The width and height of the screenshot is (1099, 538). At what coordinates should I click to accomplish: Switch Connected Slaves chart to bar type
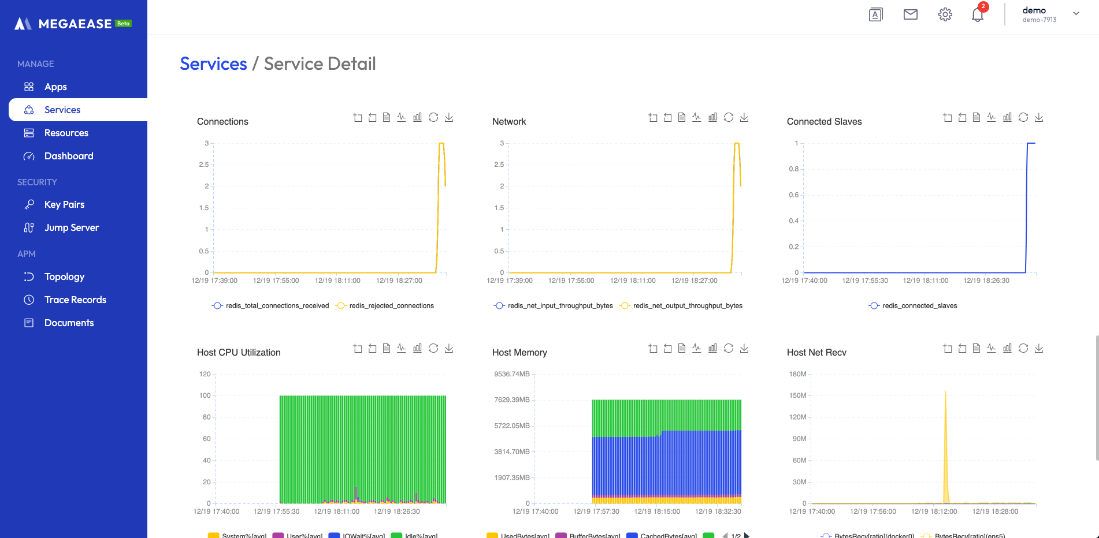pyautogui.click(x=1007, y=117)
